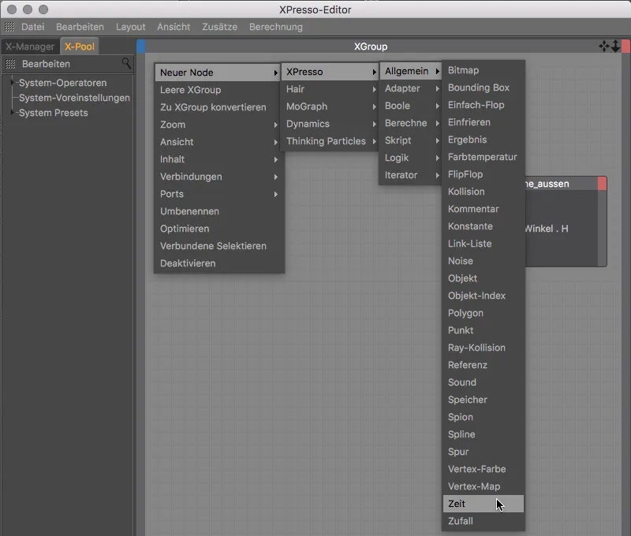Choose Deaktivieren from context menu
This screenshot has width=631, height=536.
pos(218,263)
